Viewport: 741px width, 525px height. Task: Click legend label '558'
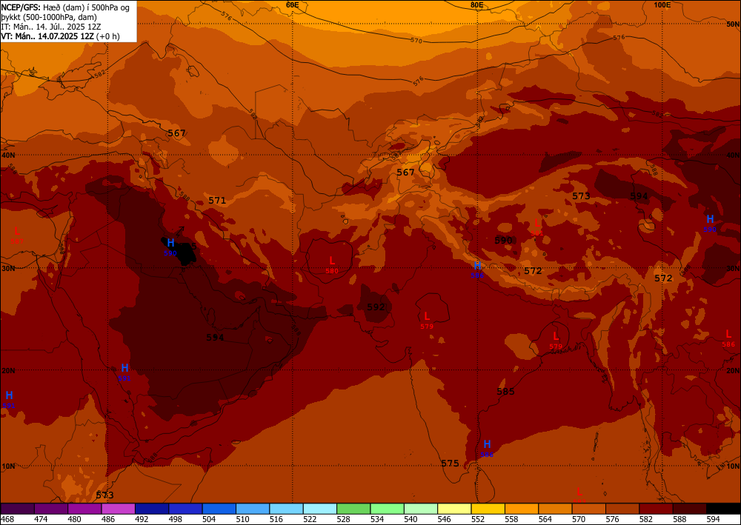click(511, 519)
